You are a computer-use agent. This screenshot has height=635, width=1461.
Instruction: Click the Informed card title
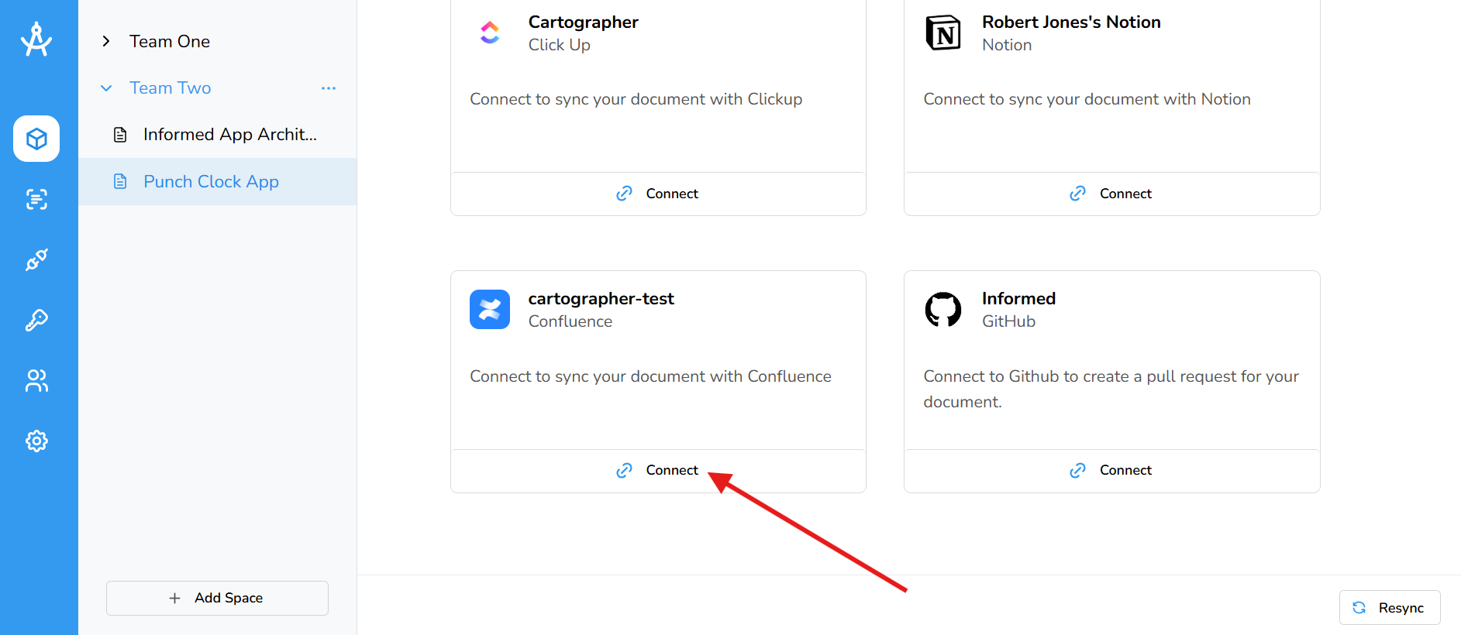[1018, 299]
